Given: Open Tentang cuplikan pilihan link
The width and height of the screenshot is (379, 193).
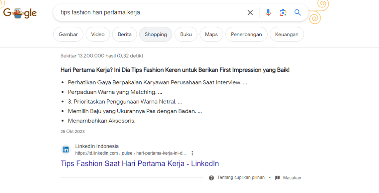Looking at the screenshot, I should [x=241, y=177].
